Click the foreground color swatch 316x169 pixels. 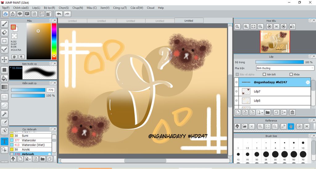click(13, 27)
